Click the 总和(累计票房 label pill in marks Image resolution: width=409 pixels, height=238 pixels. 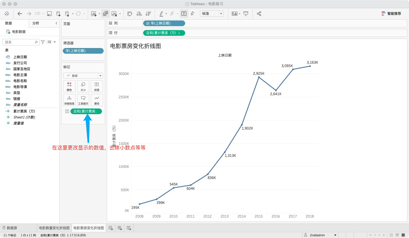coord(86,111)
